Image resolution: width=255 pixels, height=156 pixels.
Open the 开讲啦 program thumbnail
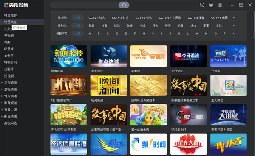coord(229,56)
